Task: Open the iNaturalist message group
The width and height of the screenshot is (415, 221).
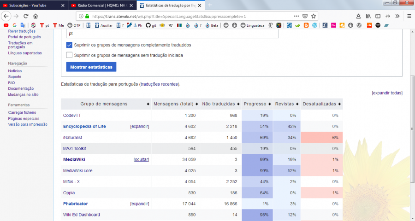Action: coord(72,138)
